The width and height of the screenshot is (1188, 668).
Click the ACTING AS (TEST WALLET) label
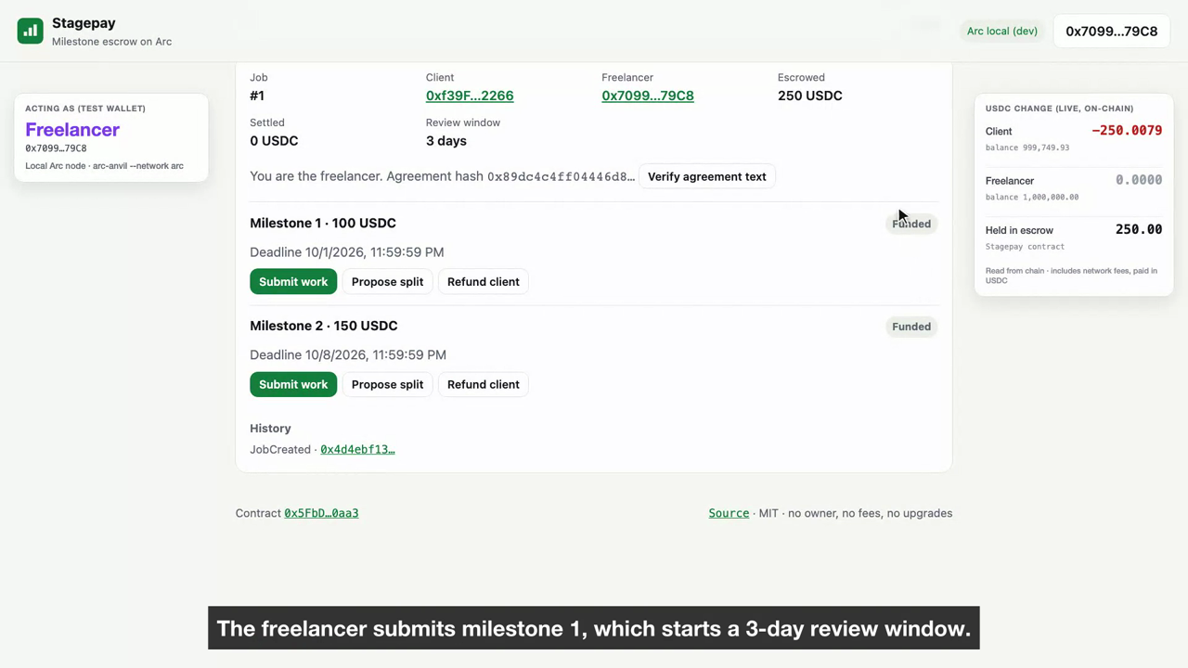click(85, 109)
